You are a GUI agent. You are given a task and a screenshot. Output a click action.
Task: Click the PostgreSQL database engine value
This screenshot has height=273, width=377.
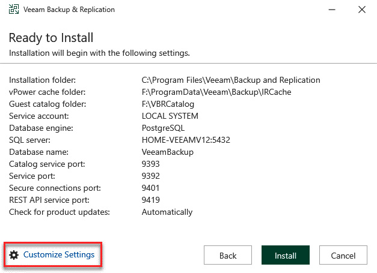tap(163, 128)
